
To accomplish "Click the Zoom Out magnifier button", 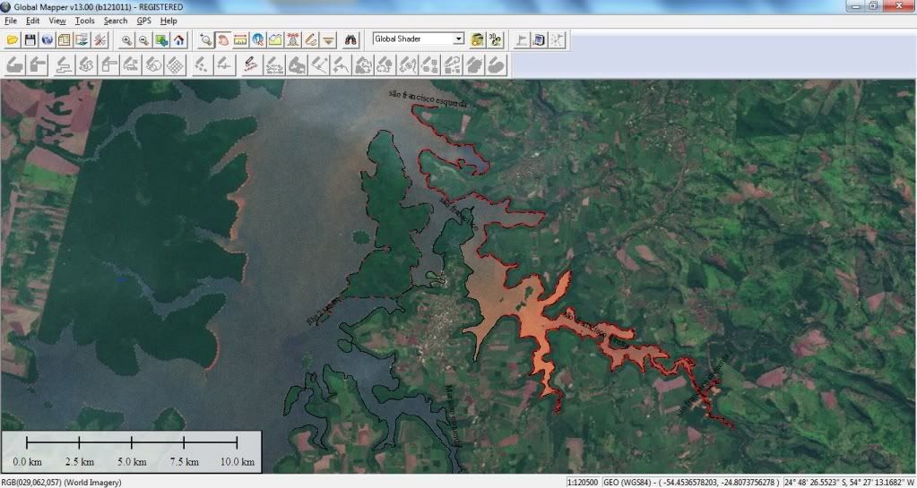I will (x=143, y=39).
